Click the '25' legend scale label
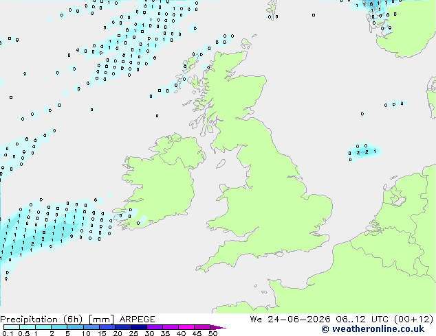This screenshot has width=436, height=336. (x=133, y=333)
